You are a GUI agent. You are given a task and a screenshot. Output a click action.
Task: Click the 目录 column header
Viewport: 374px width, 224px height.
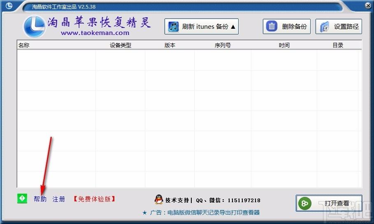coord(338,45)
